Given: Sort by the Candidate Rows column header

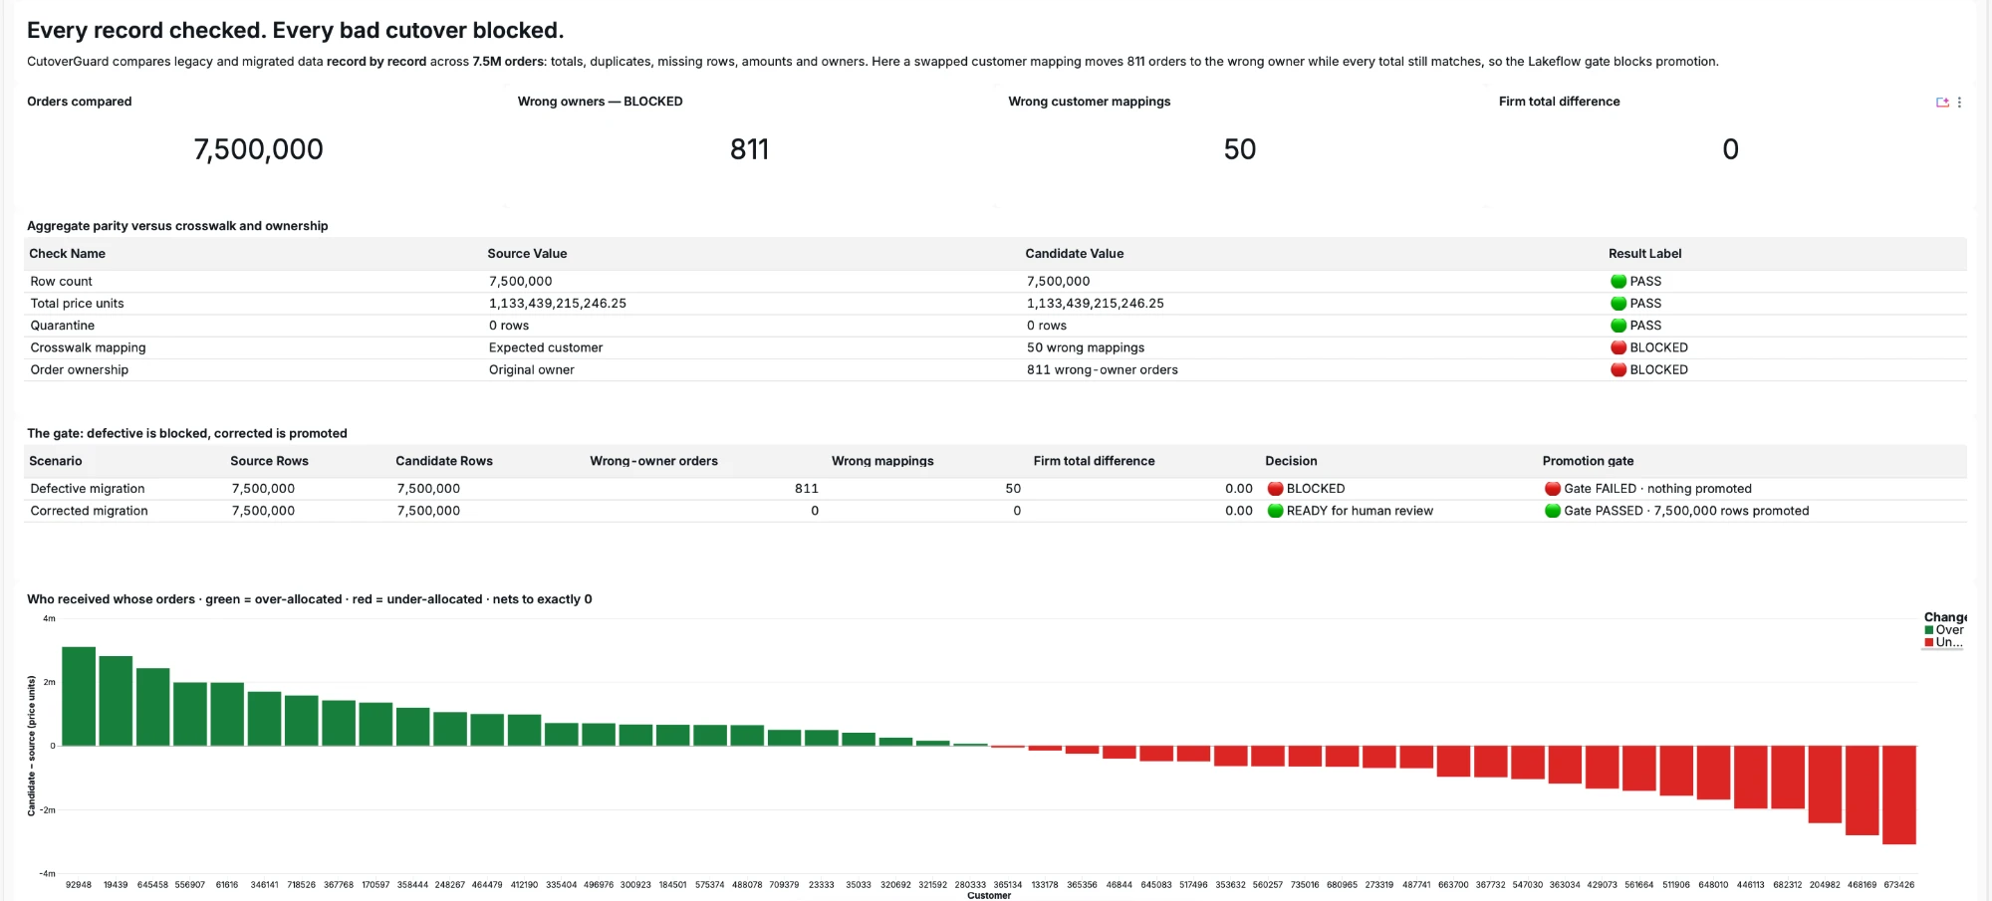Looking at the screenshot, I should click(444, 461).
